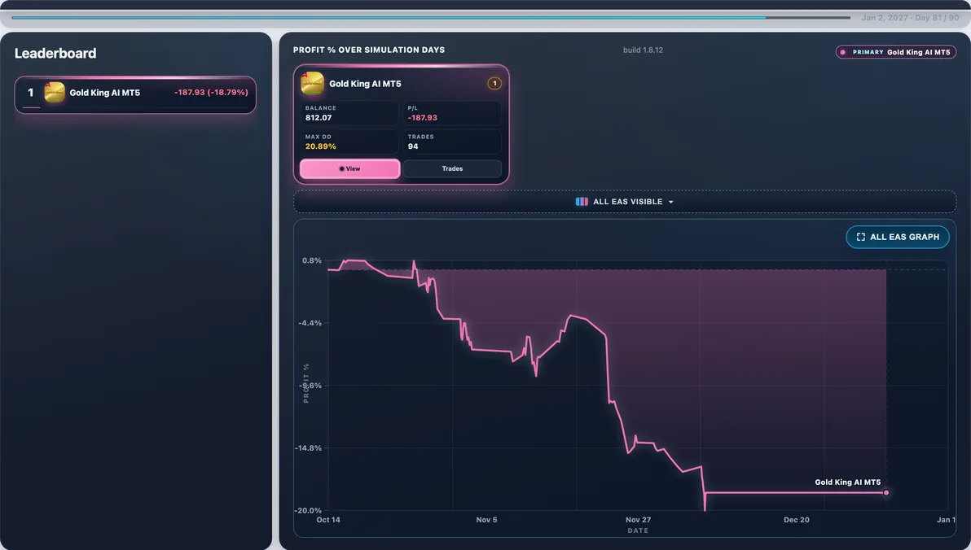Click rank number 1 in the leaderboard

tap(30, 92)
